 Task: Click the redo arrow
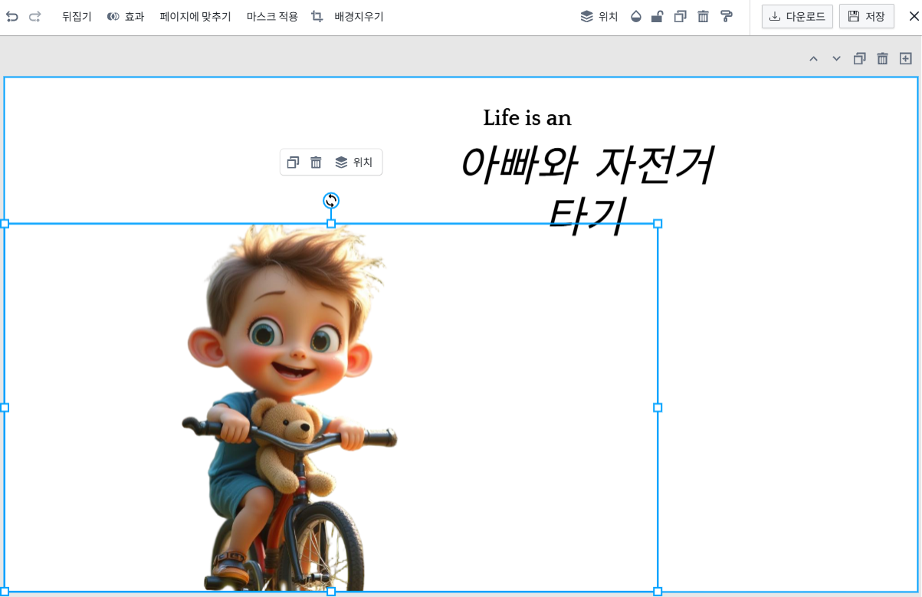(x=33, y=15)
